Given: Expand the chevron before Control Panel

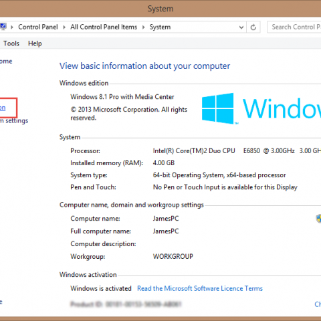Looking at the screenshot, I should [12, 27].
